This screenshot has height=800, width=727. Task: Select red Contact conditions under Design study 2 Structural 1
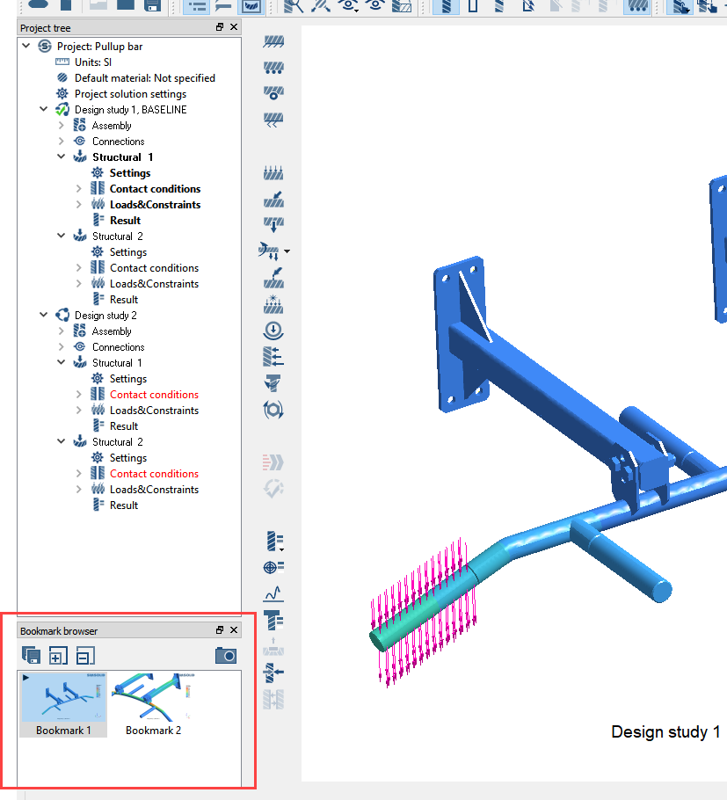pos(154,394)
